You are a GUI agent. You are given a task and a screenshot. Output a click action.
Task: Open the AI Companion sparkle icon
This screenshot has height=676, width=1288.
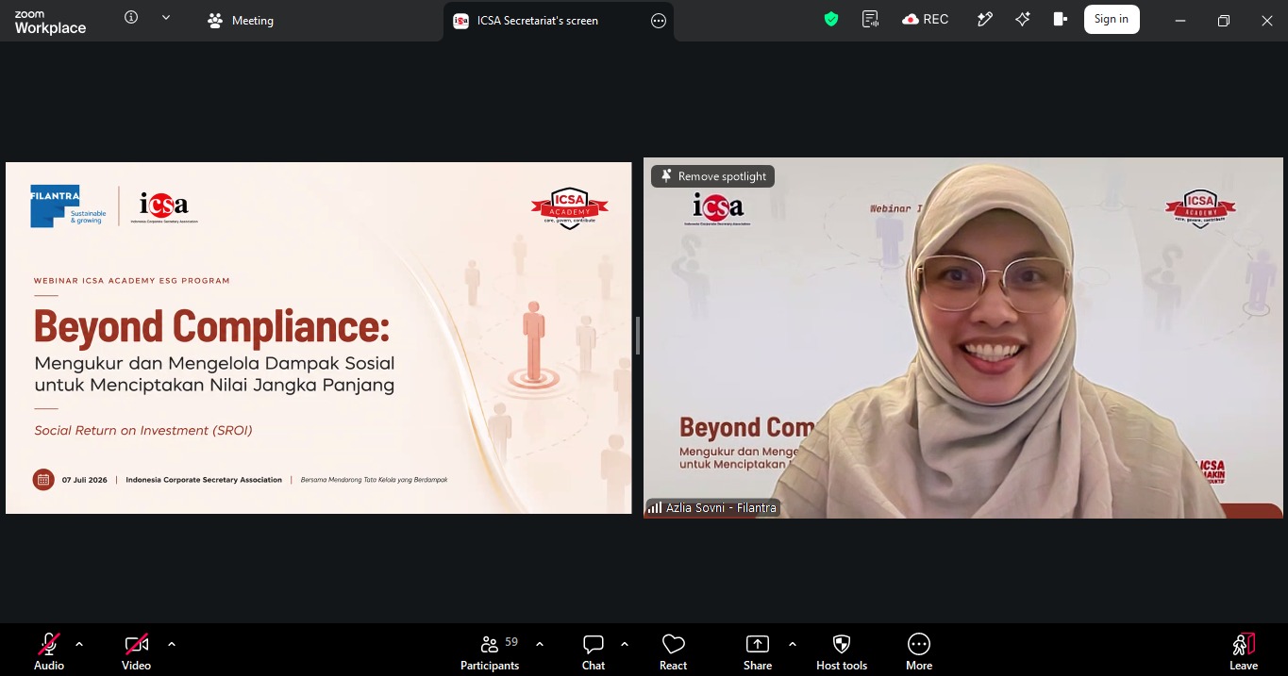1023,19
